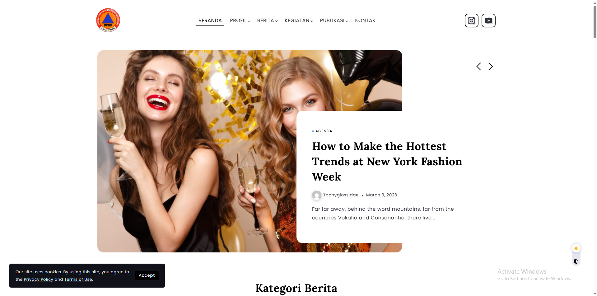
Task: Click the AGENDA category label
Action: [x=324, y=131]
